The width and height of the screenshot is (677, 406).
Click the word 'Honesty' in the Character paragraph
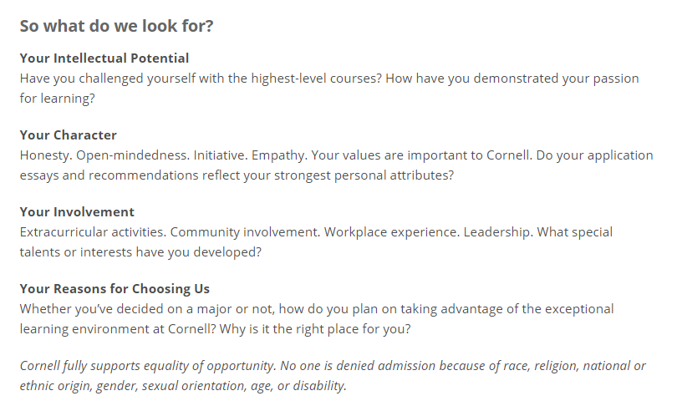tap(45, 155)
